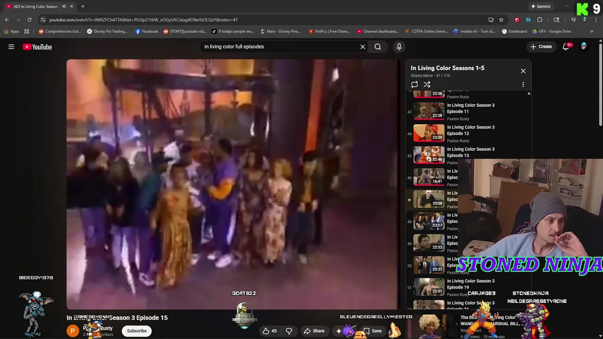Open the tab groups grid icon

(x=27, y=32)
